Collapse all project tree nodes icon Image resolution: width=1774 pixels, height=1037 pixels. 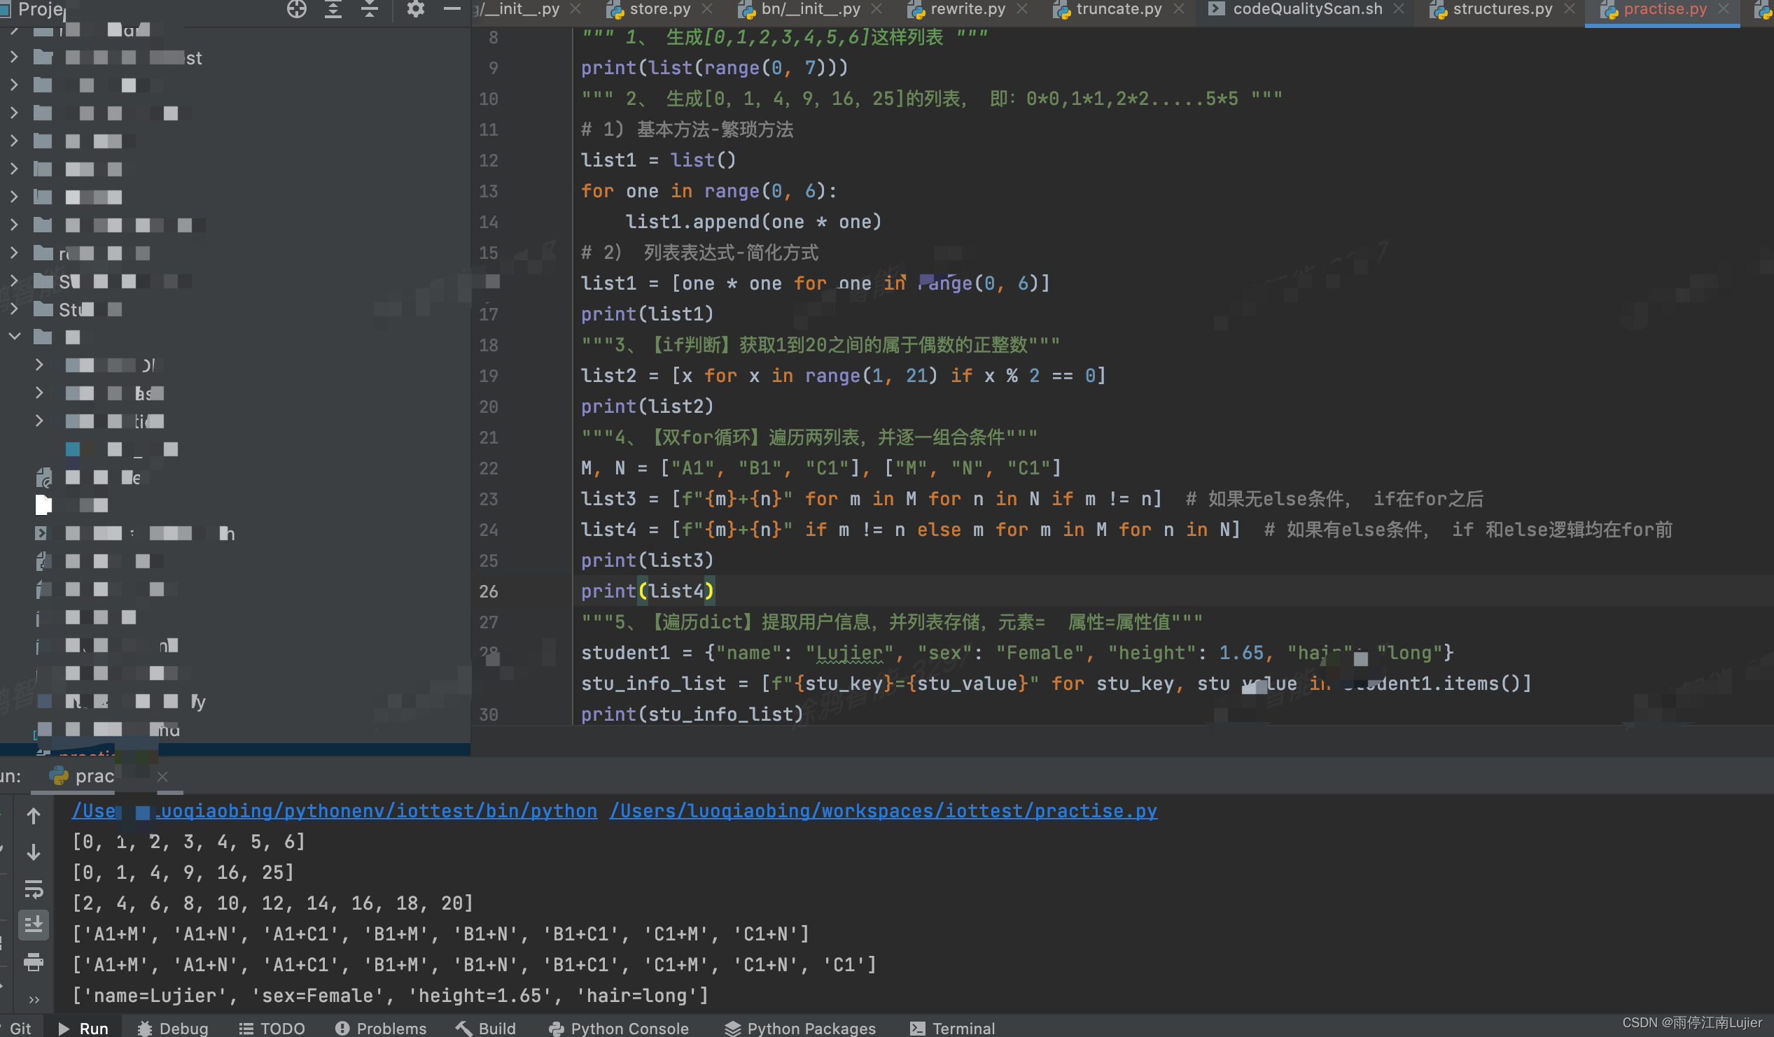370,8
